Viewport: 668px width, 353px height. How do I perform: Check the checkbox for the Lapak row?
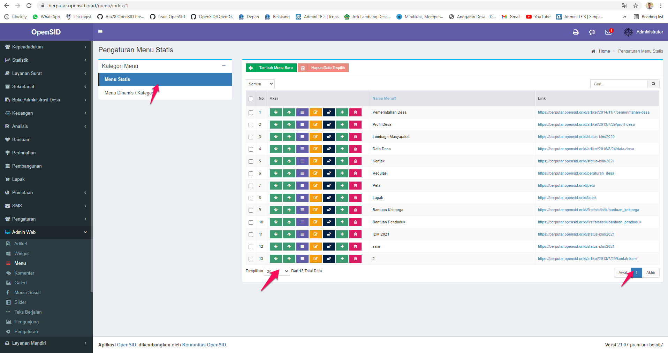point(251,198)
